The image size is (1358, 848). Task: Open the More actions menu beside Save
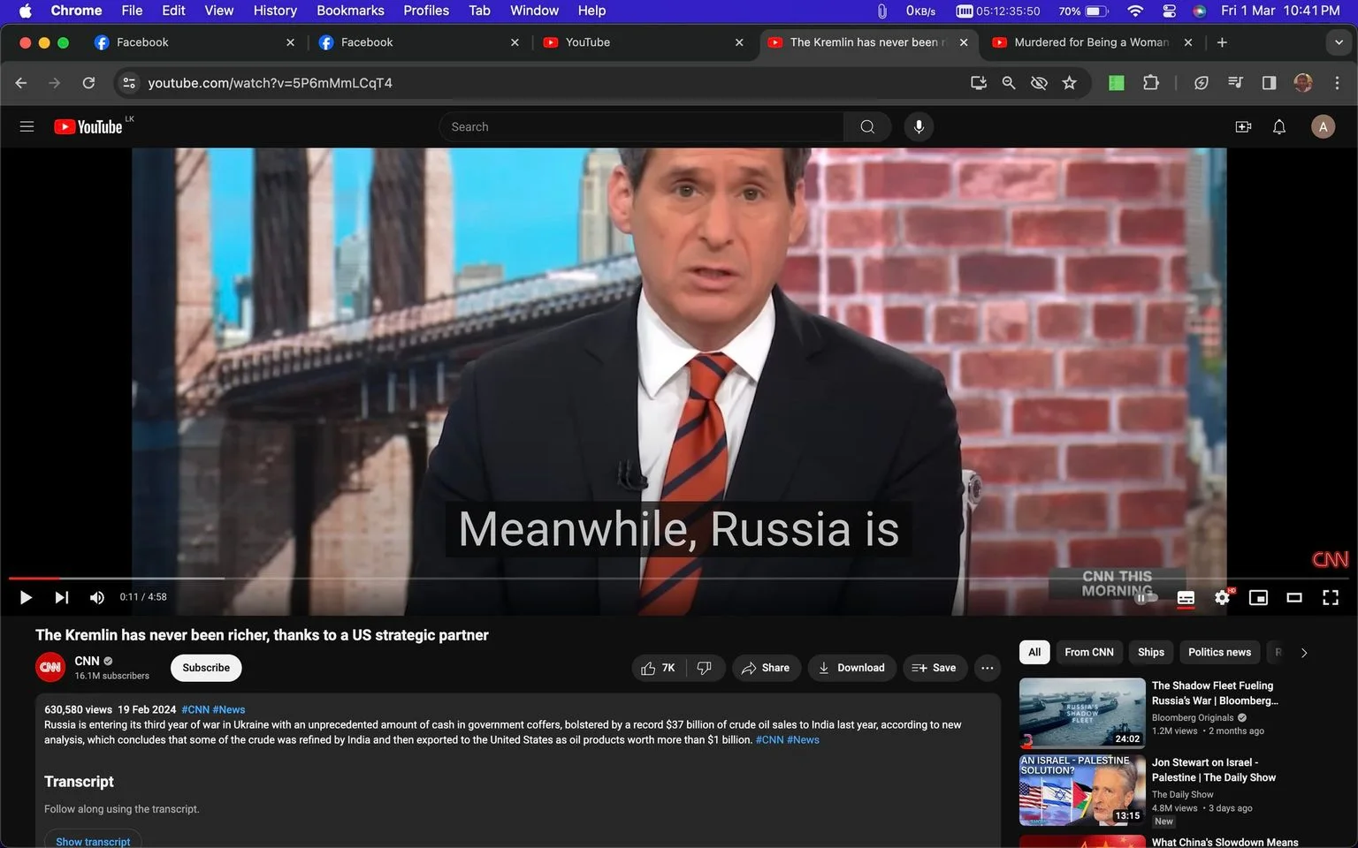[988, 668]
